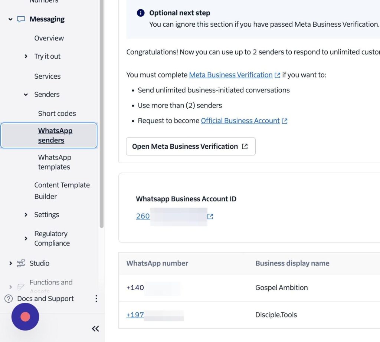
Task: Open WhatsApp templates in sidebar
Action: pyautogui.click(x=55, y=162)
